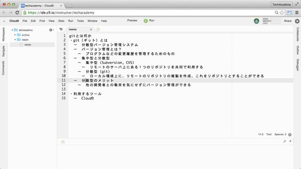Viewport: 301px width, 169px height.
Task: Open the Window menu
Action: [x=92, y=21]
